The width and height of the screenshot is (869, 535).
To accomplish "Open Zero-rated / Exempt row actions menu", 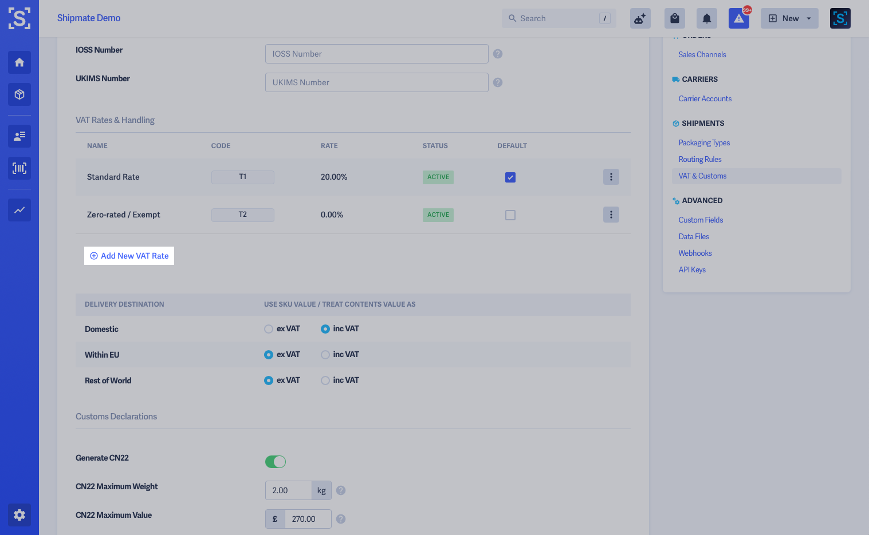I will coord(611,215).
